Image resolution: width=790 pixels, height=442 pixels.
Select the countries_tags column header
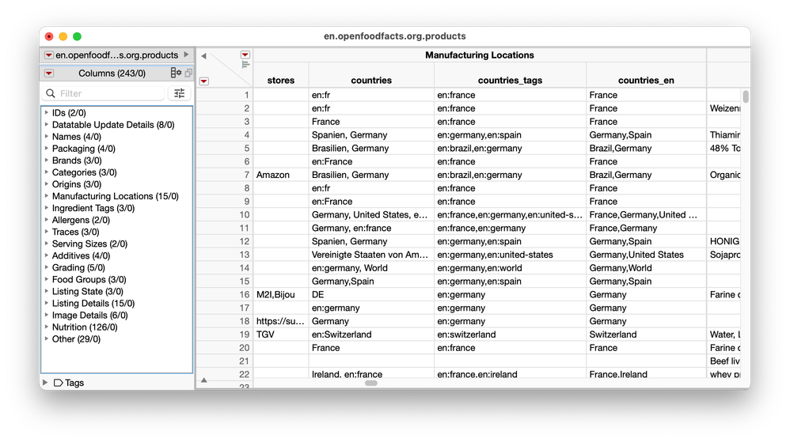click(510, 80)
